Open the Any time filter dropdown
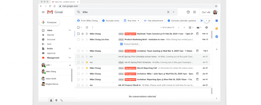 coord(132,21)
